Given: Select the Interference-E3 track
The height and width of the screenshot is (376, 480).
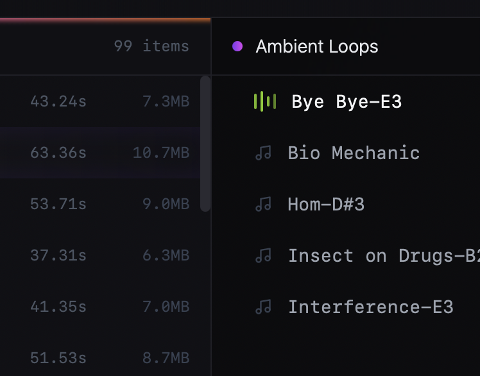Looking at the screenshot, I should click(x=371, y=307).
